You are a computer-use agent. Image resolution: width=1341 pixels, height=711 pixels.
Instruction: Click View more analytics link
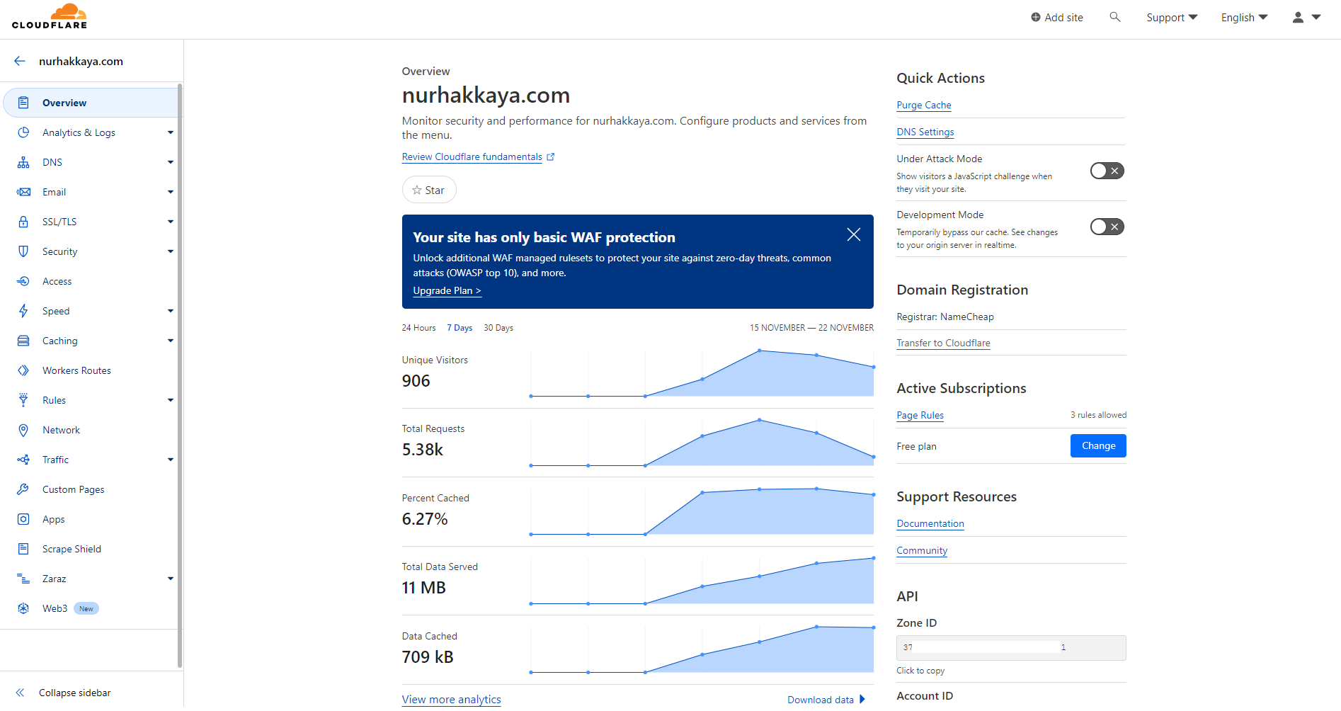coord(451,700)
